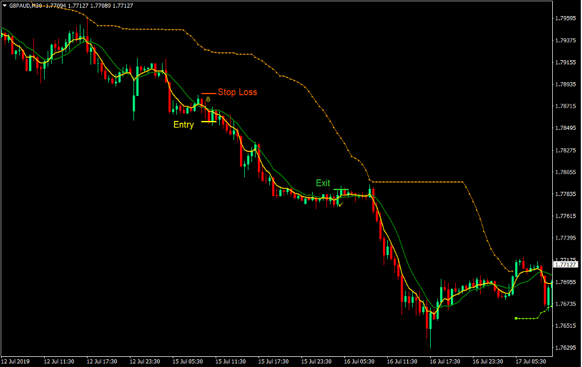582x367 pixels.
Task: Click the Exit text label
Action: 323,183
